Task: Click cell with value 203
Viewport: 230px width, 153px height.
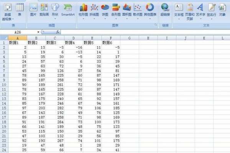Action: 36,108
